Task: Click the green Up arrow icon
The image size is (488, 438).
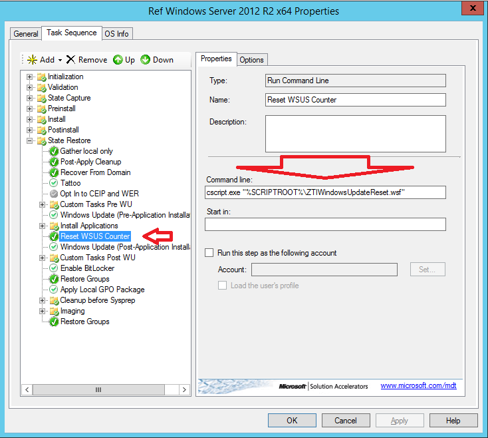Action: [118, 60]
